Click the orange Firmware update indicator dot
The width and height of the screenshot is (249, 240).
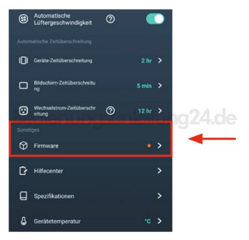(x=149, y=145)
